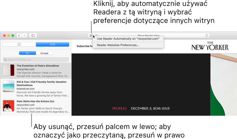Click the add-to-reading-list plus icon
This screenshot has width=237, height=139.
point(97,35)
